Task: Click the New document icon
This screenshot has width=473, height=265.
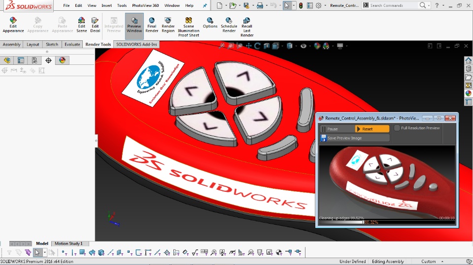Action: click(x=219, y=5)
